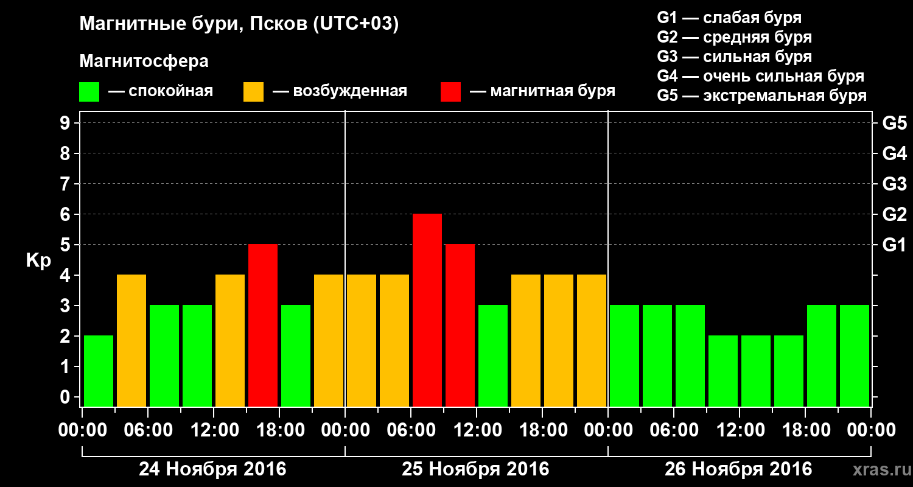Click the 'спокойная' legend text
Image resolution: width=913 pixels, height=487 pixels.
171,92
